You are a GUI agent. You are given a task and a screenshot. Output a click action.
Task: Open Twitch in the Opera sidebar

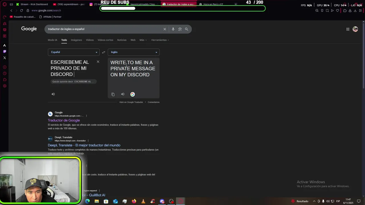pyautogui.click(x=5, y=52)
